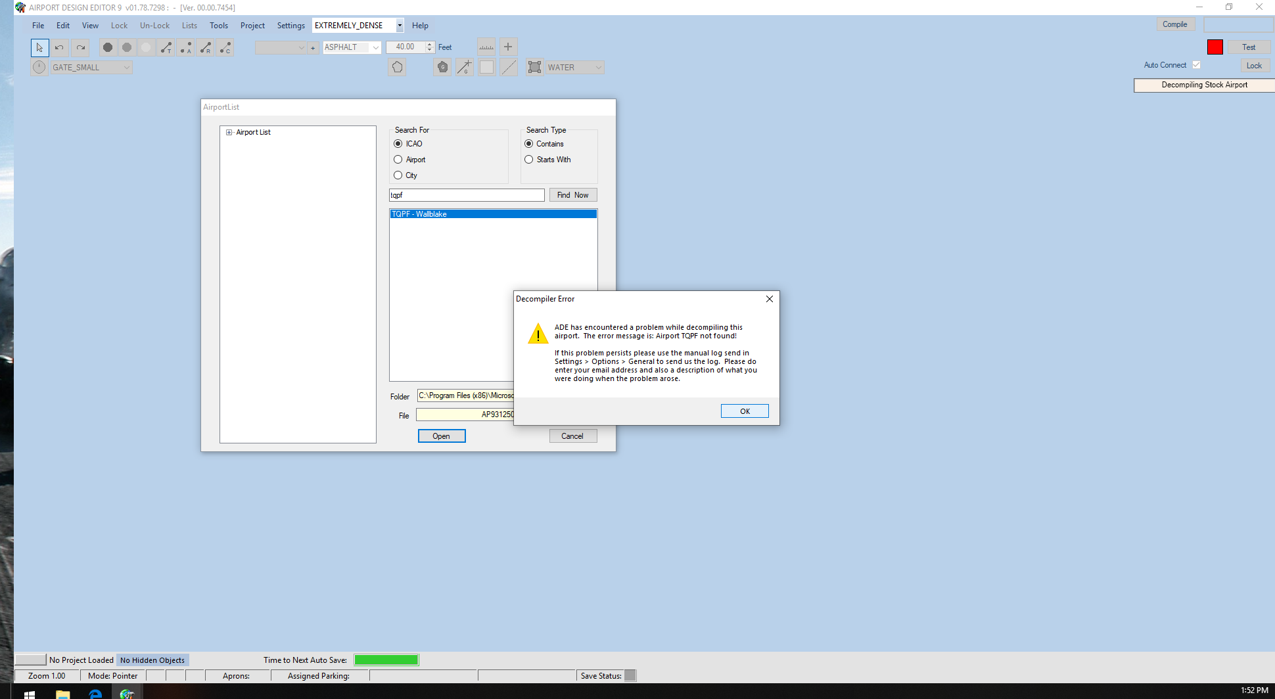Viewport: 1275px width, 699px height.
Task: Open the WATER type dropdown
Action: 599,67
